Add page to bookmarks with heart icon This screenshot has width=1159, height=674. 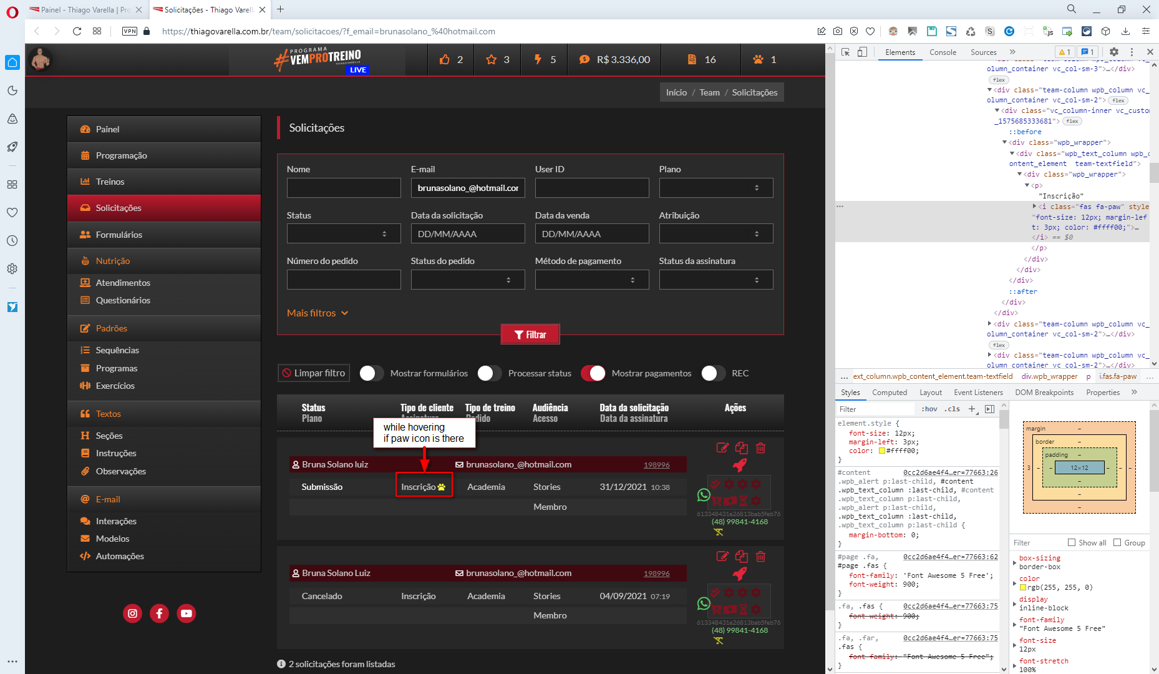870,31
